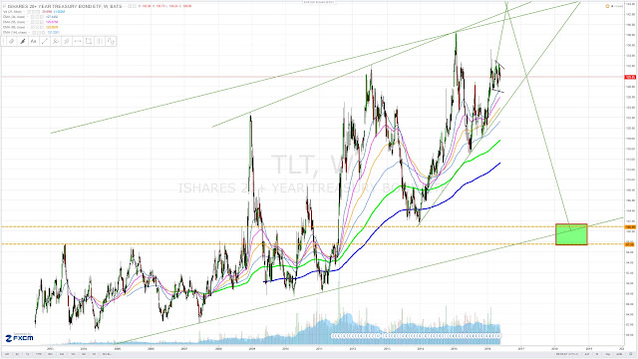Select the Aa text tool
Image resolution: width=638 pixels, height=359 pixels.
point(34,41)
